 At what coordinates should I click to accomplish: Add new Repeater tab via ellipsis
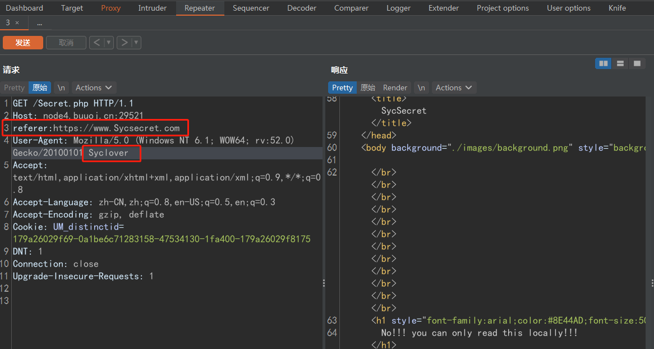pos(40,23)
